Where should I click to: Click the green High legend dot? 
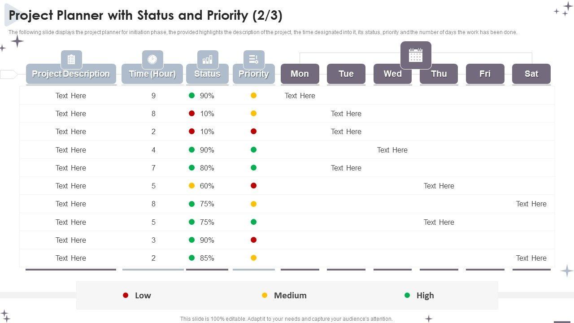pyautogui.click(x=407, y=295)
